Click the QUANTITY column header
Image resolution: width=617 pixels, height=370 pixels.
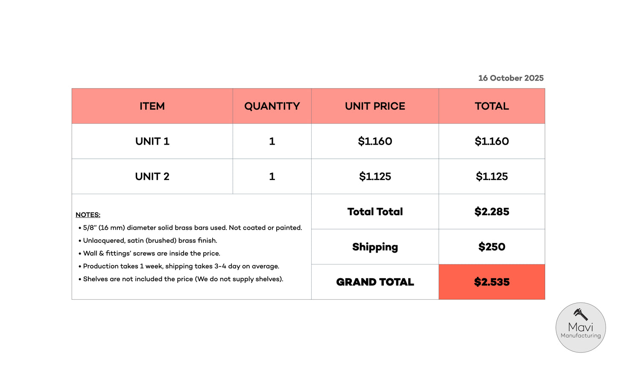pos(272,106)
